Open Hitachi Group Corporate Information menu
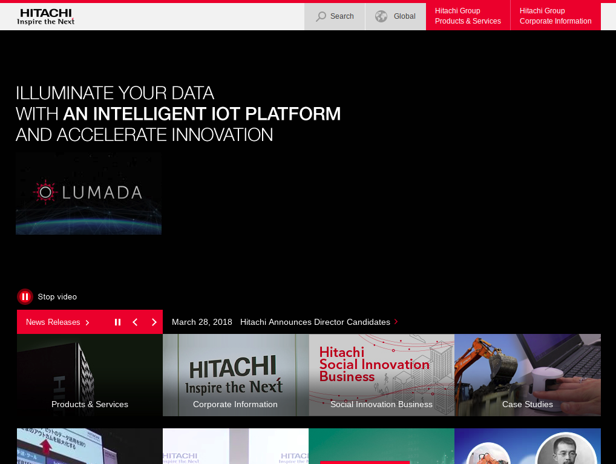The width and height of the screenshot is (616, 464). click(x=555, y=16)
